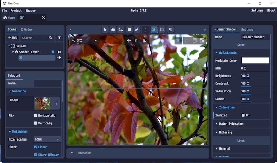Enable Flip Horizontally checkbox
The image size is (277, 163).
(35, 116)
